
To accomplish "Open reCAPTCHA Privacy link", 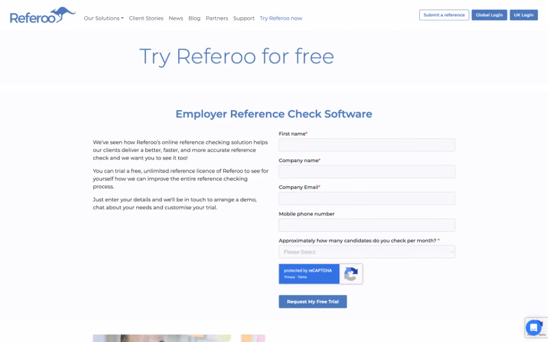I will [x=289, y=277].
